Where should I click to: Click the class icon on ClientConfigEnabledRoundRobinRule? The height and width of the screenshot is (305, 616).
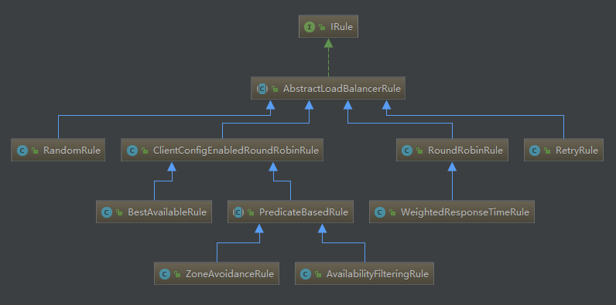132,150
